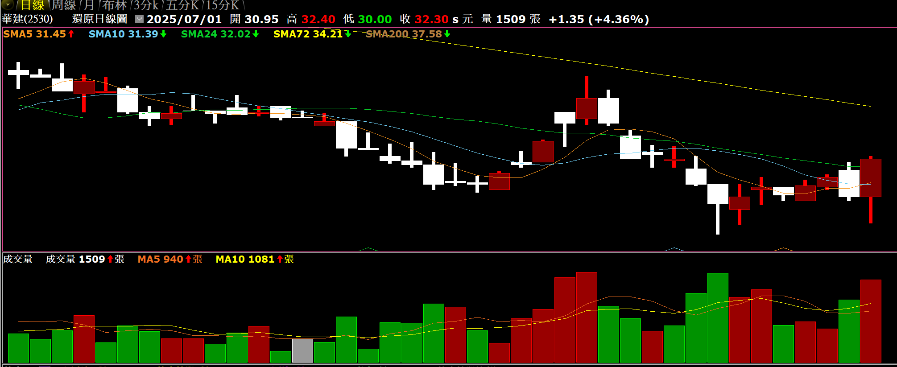Image resolution: width=897 pixels, height=367 pixels.
Task: Select the 月 monthly chart tab
Action: [x=89, y=5]
